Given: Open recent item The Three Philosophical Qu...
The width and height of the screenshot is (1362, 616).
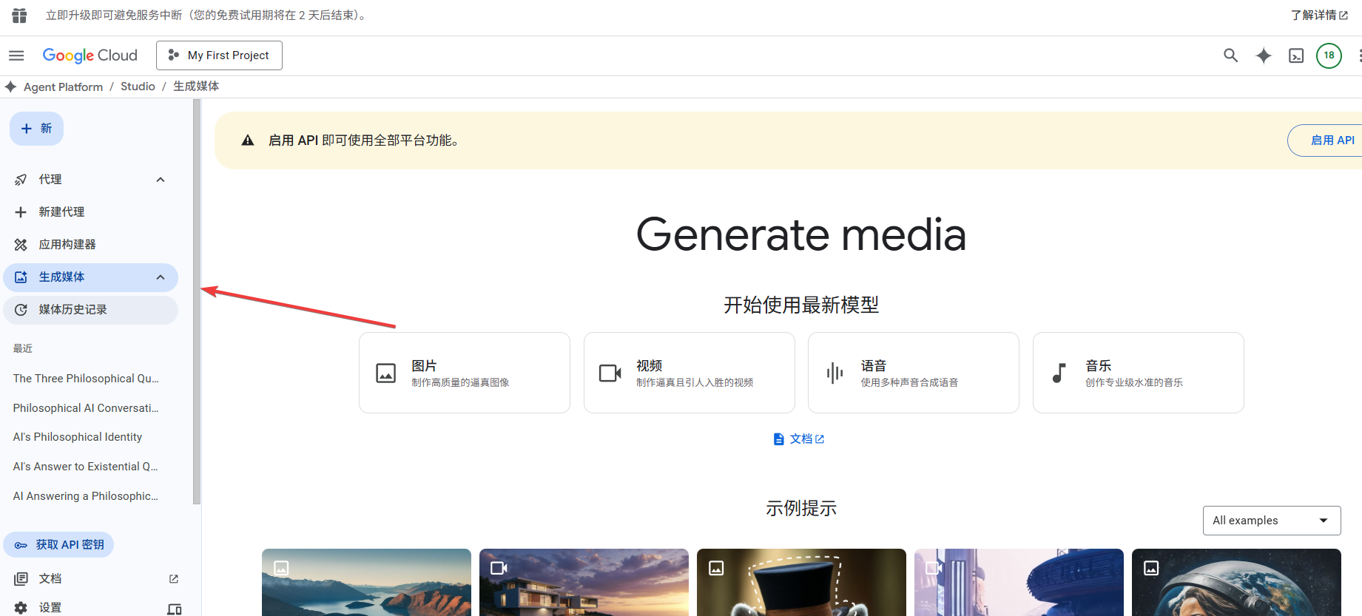Looking at the screenshot, I should [87, 379].
